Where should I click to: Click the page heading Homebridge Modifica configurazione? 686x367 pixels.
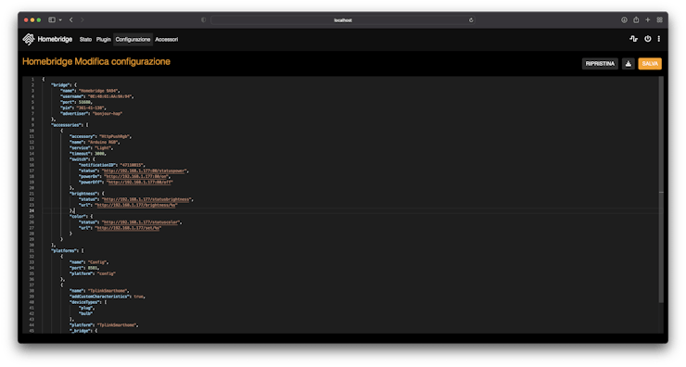(x=96, y=62)
